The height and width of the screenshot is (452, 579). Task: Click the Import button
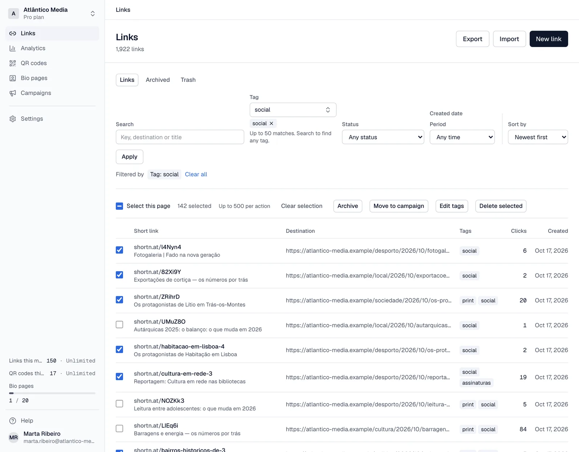click(509, 39)
